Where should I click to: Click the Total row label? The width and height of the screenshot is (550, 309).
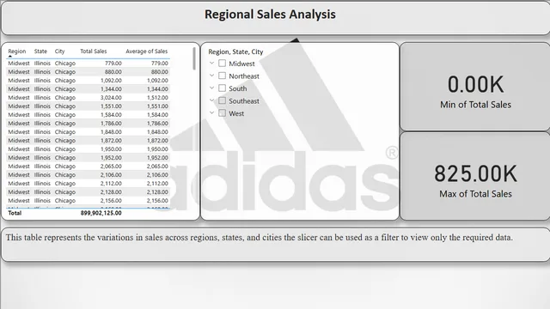click(x=15, y=213)
